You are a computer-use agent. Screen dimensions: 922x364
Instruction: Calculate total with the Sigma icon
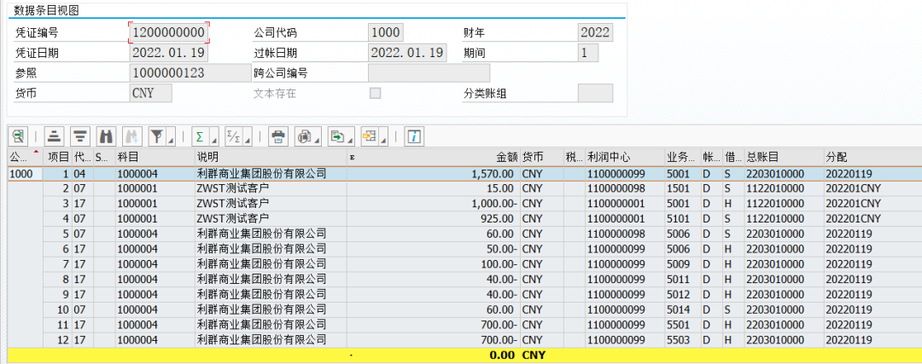pyautogui.click(x=200, y=136)
